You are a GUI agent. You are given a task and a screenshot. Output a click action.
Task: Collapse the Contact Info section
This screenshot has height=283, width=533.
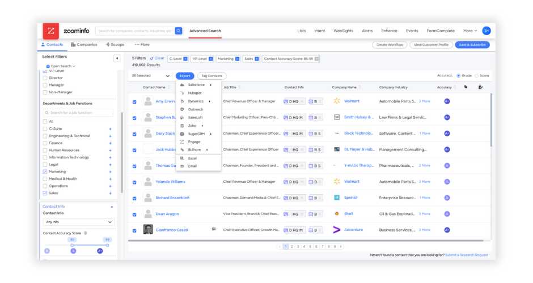tap(112, 207)
